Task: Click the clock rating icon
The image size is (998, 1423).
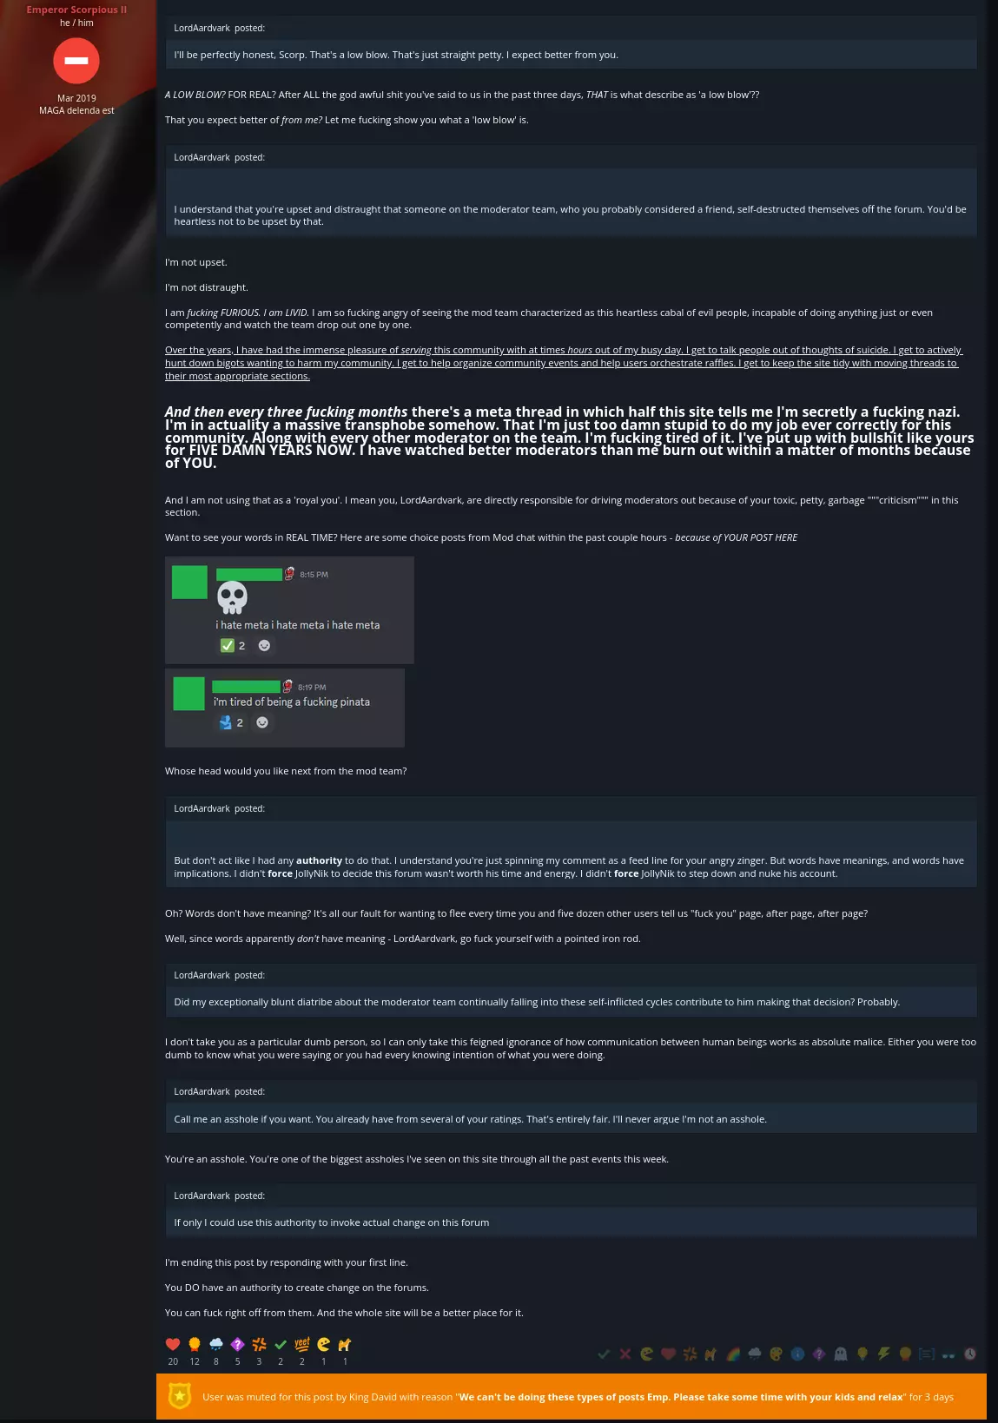Action: (970, 1354)
